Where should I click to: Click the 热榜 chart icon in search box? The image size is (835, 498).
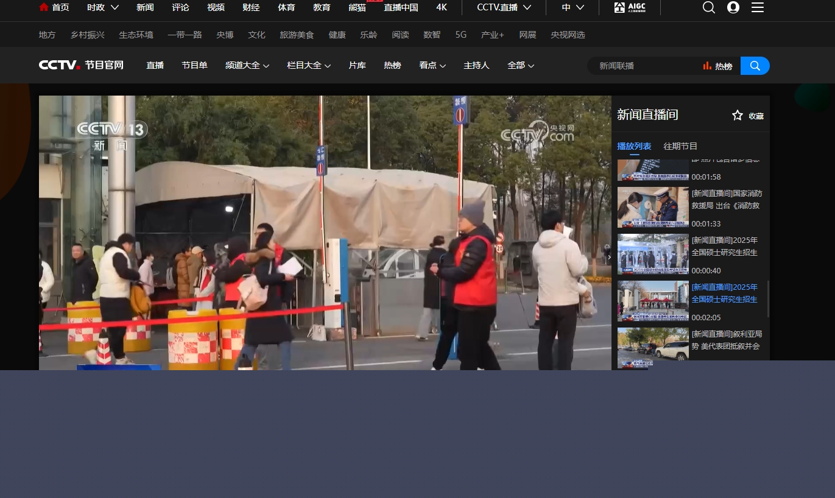coord(707,66)
